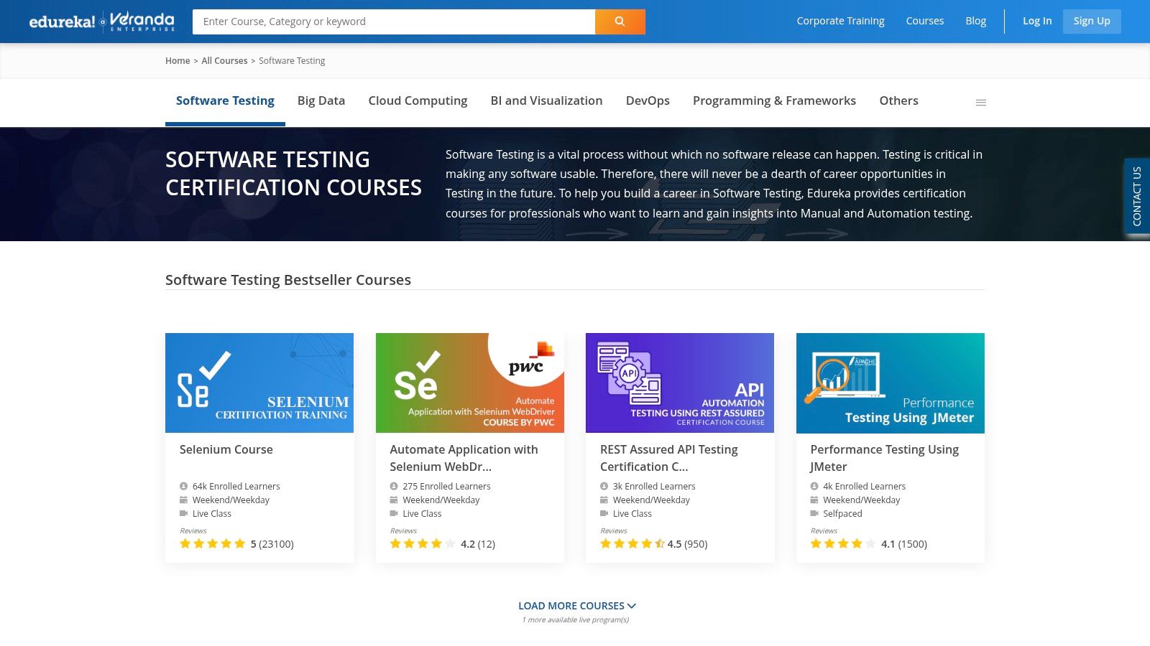Click calendar icon on Automate Application card
The image size is (1150, 646).
pyautogui.click(x=394, y=500)
